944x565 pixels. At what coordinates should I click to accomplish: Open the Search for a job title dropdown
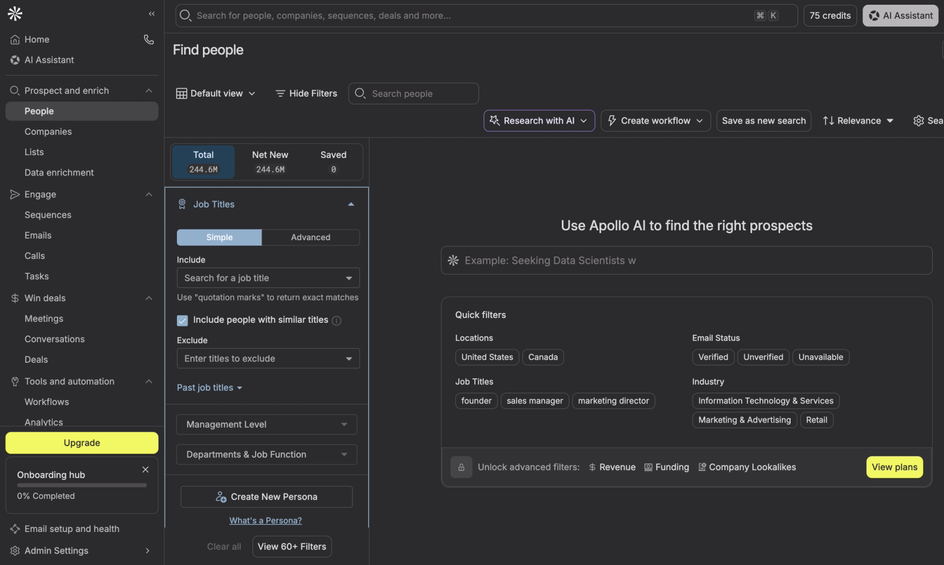tap(268, 278)
